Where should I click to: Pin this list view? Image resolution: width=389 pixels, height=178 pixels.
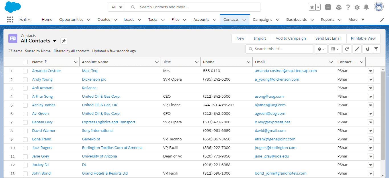[x=64, y=41]
